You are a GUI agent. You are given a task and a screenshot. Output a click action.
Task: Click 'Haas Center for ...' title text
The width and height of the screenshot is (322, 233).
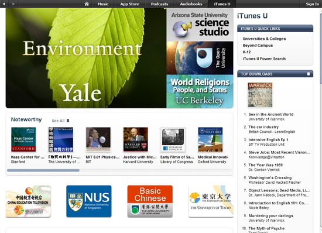pyautogui.click(x=28, y=157)
